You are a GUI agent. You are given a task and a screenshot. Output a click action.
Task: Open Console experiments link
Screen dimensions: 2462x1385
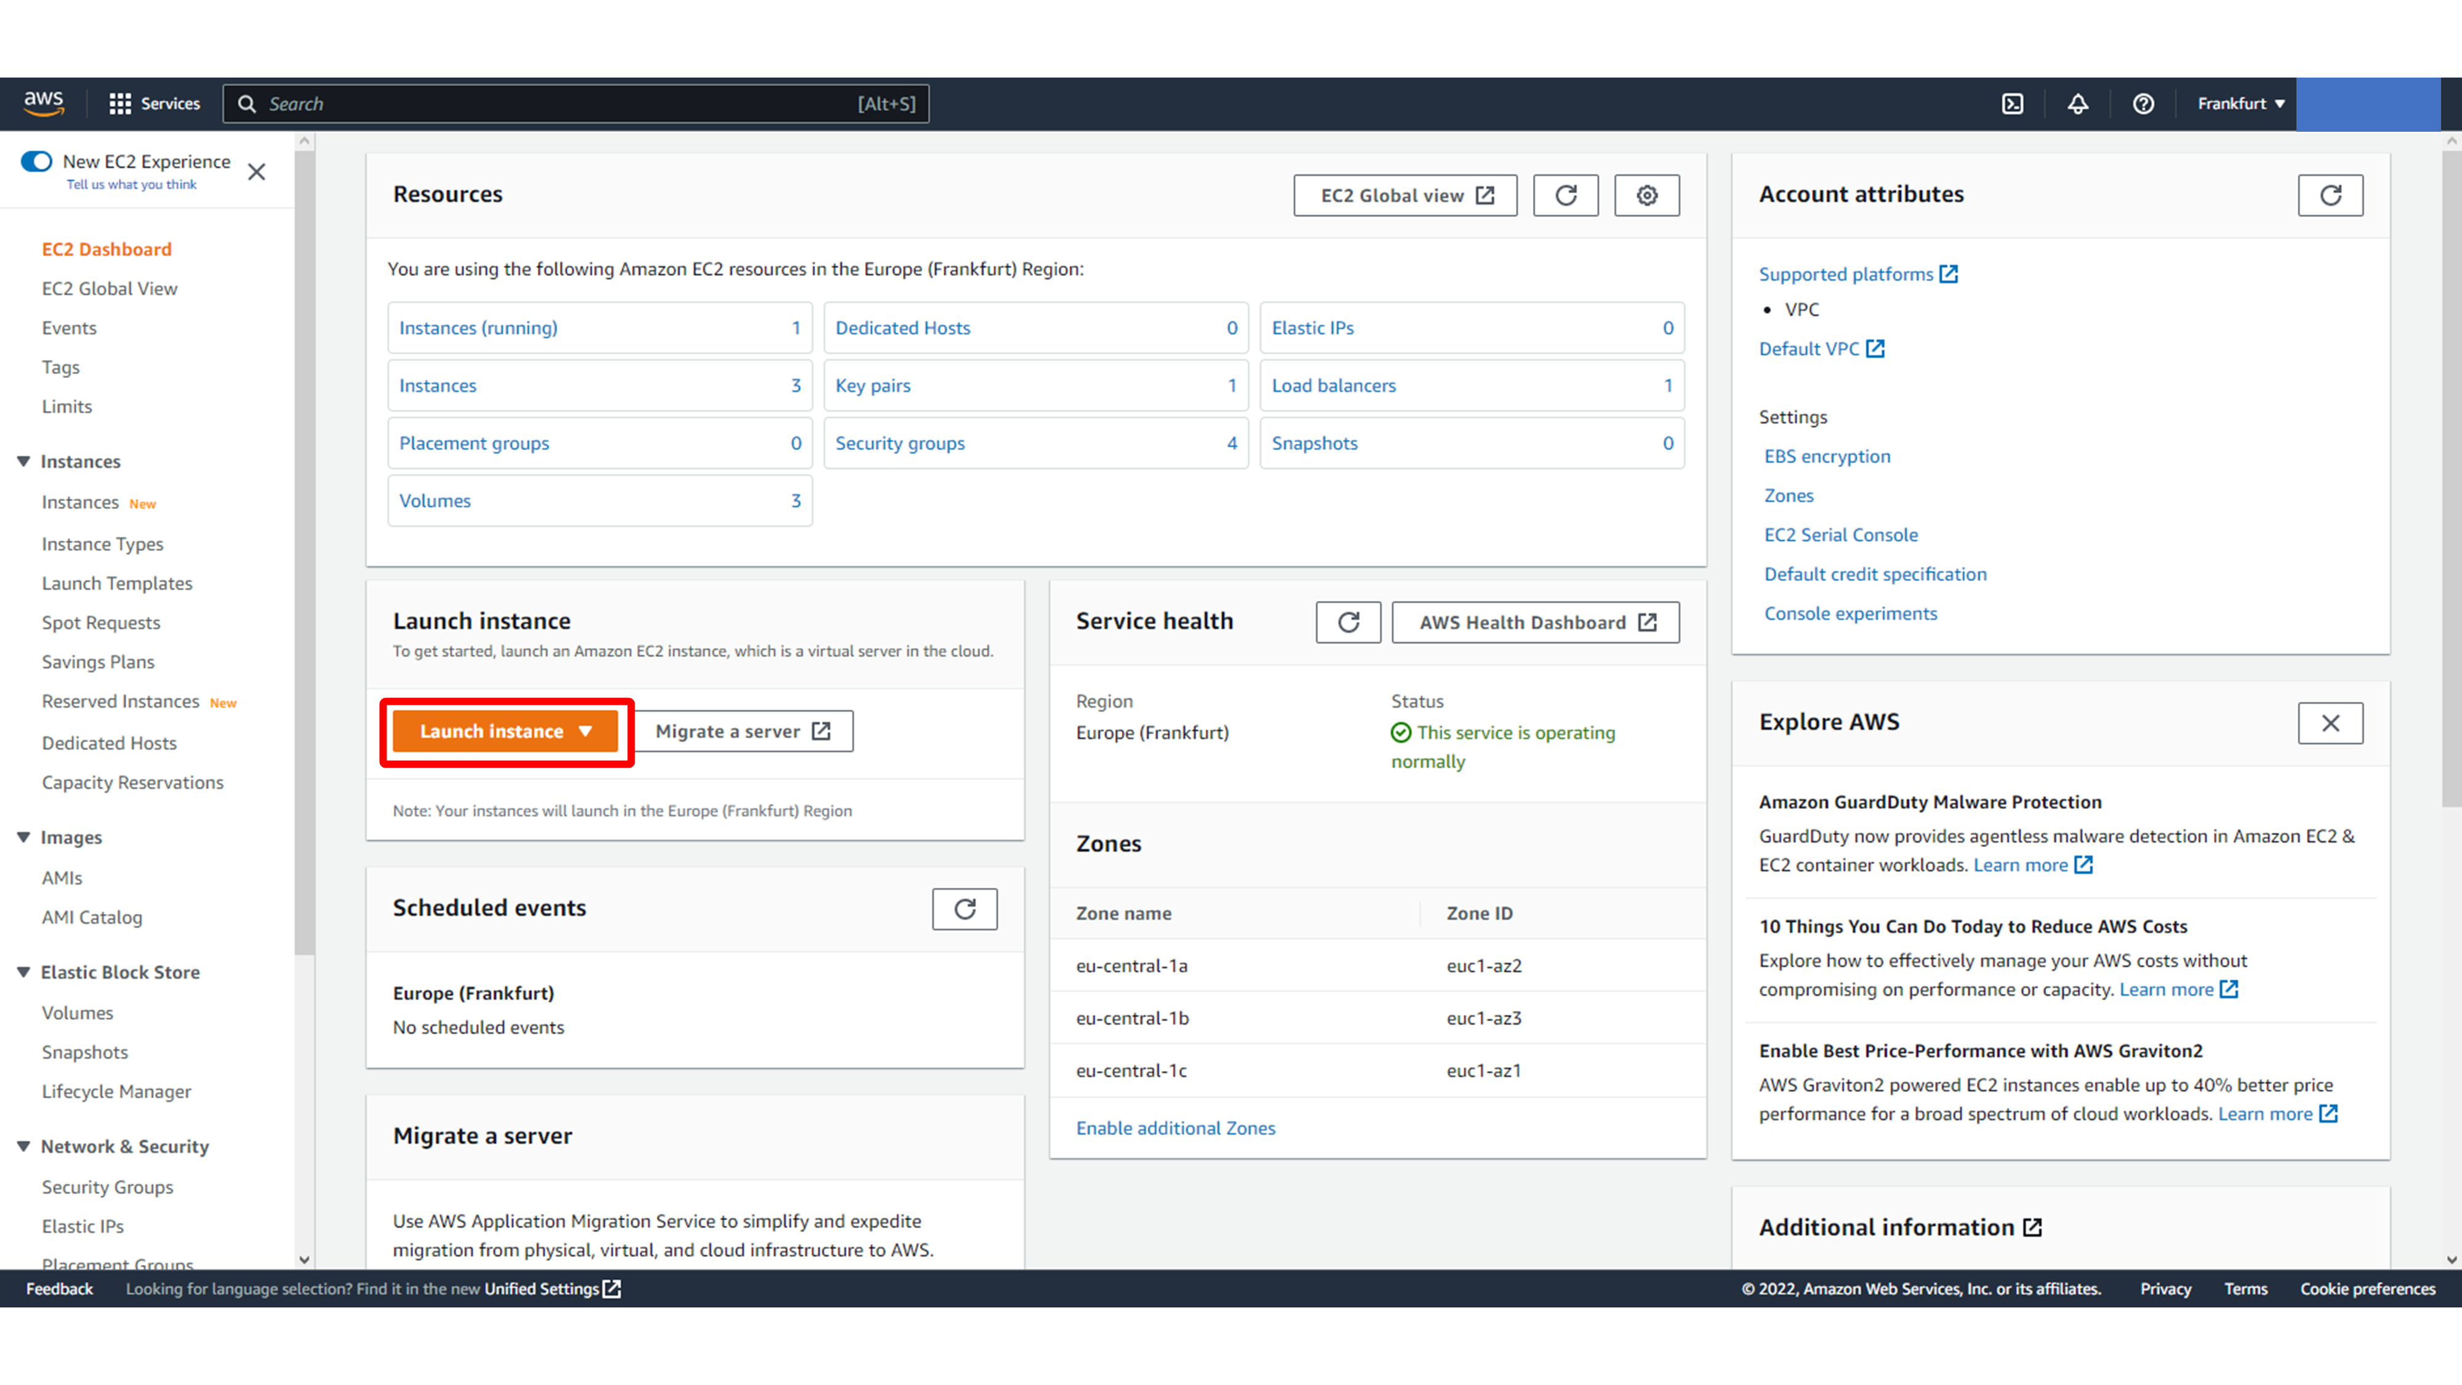point(1850,614)
